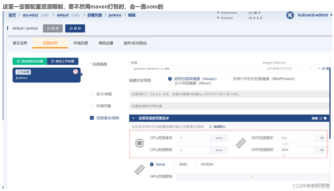Click the 'core' unit of CPU资源限制
This screenshot has height=191, width=334.
(x=219, y=150)
